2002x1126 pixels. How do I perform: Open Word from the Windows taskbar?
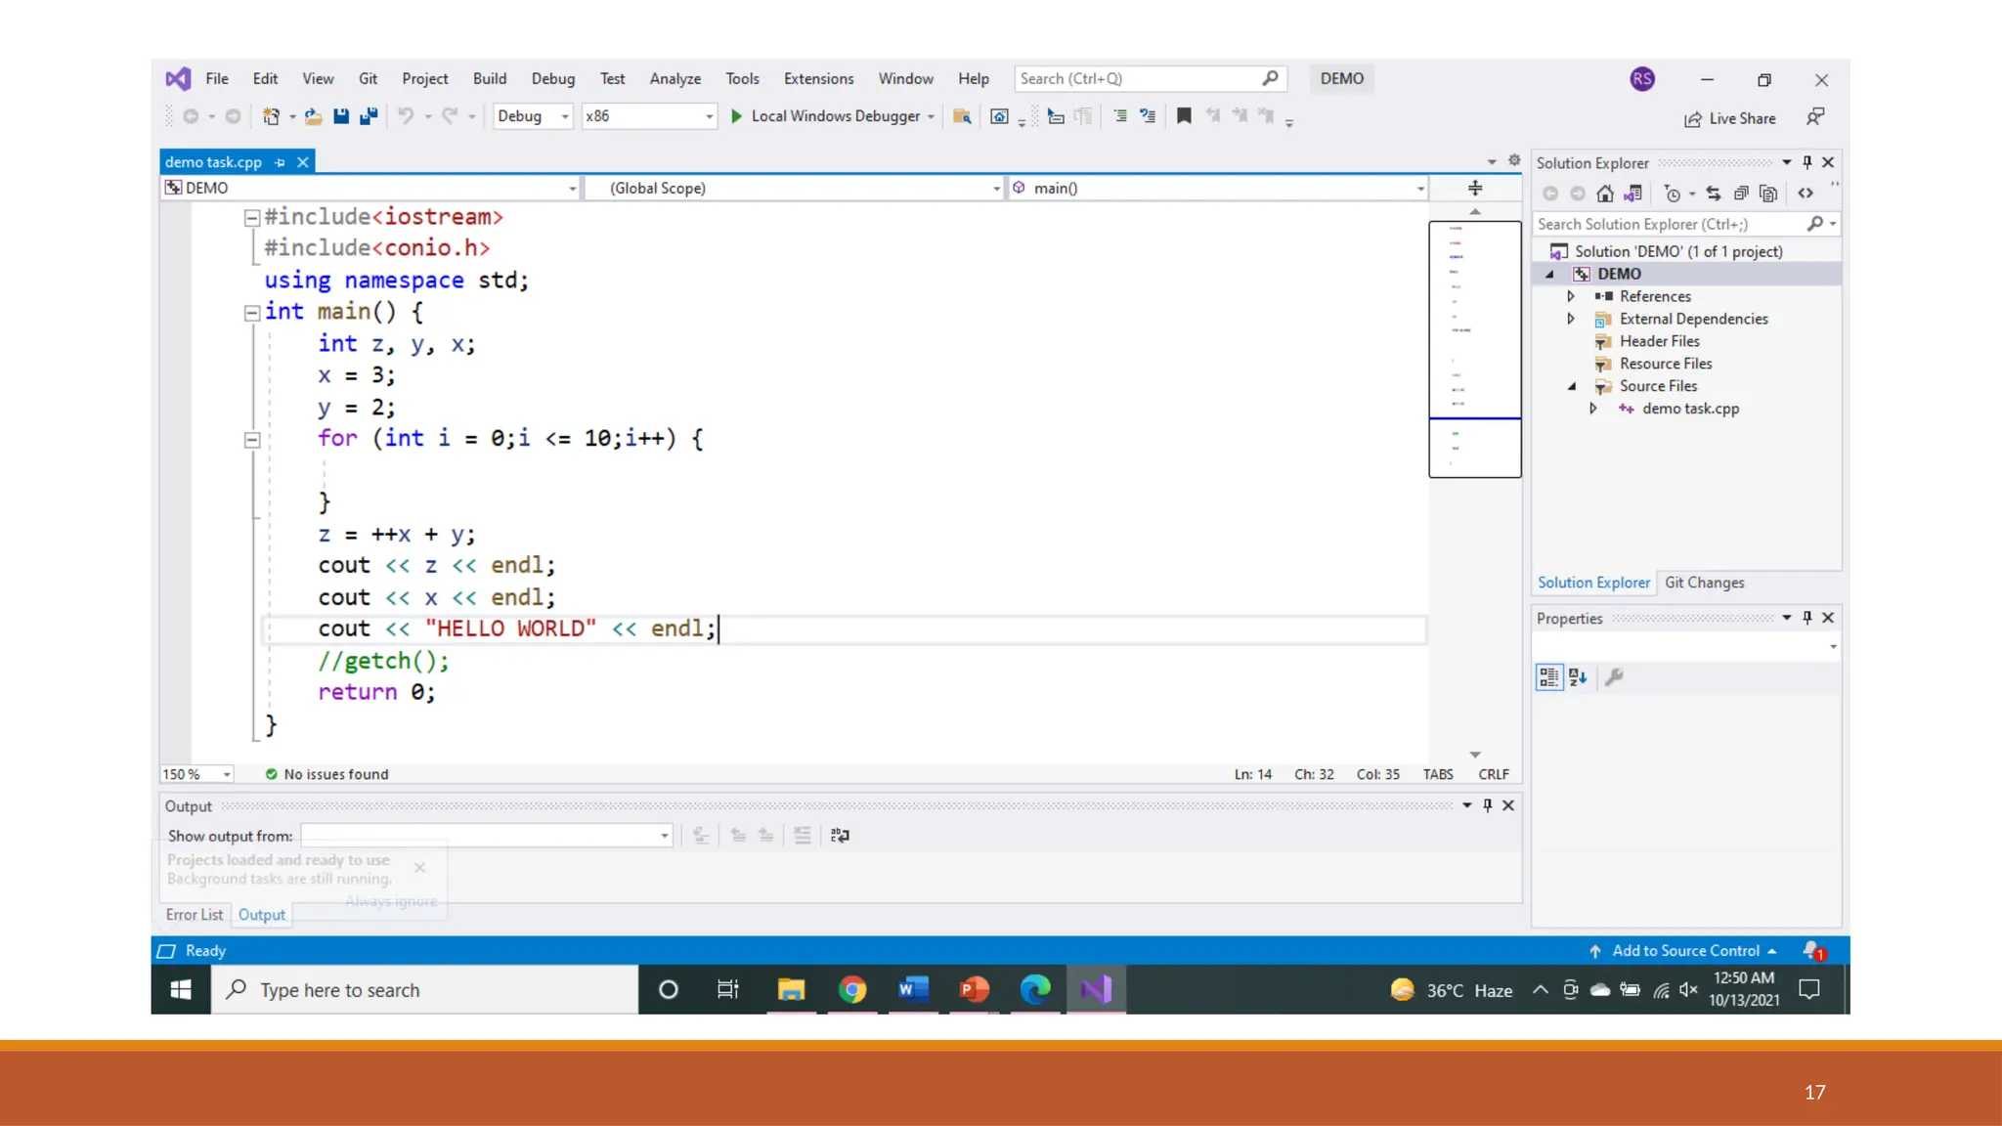click(913, 990)
